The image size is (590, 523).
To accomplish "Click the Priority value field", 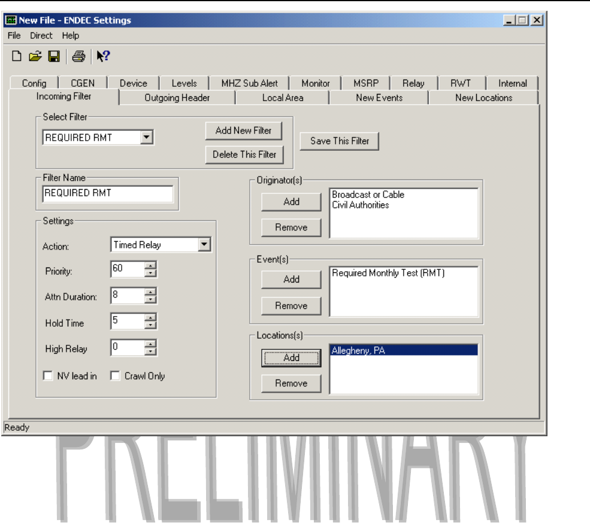I will [128, 269].
